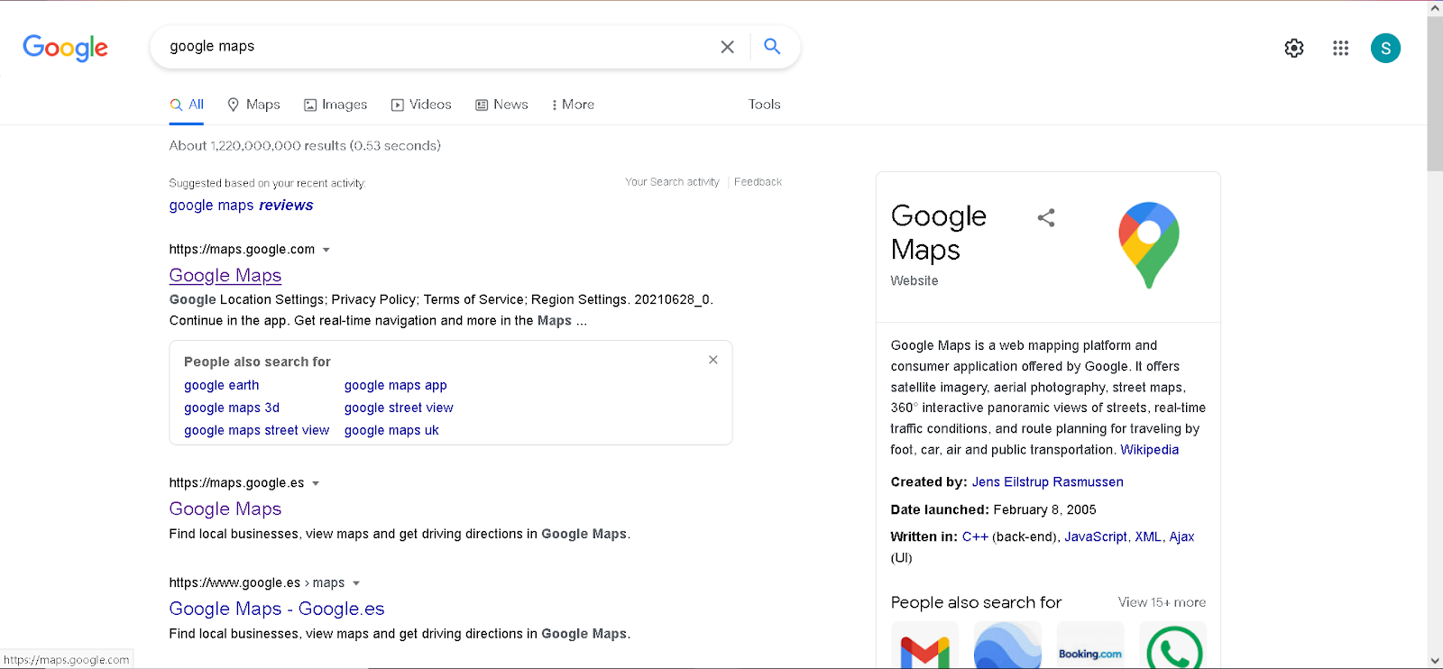Image resolution: width=1443 pixels, height=669 pixels.
Task: Open Google settings gear icon
Action: click(x=1294, y=48)
